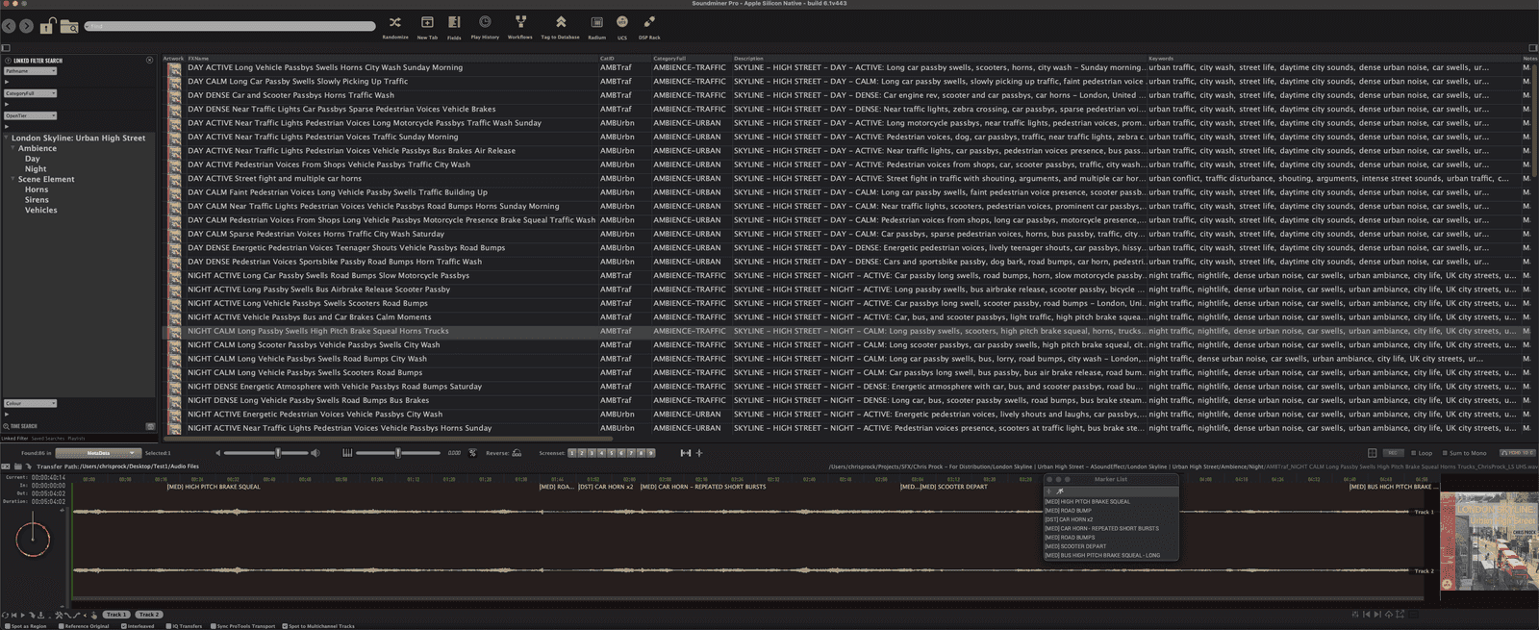Viewport: 1539px width, 630px height.
Task: Open the Workflows toolbar icon
Action: pos(520,22)
